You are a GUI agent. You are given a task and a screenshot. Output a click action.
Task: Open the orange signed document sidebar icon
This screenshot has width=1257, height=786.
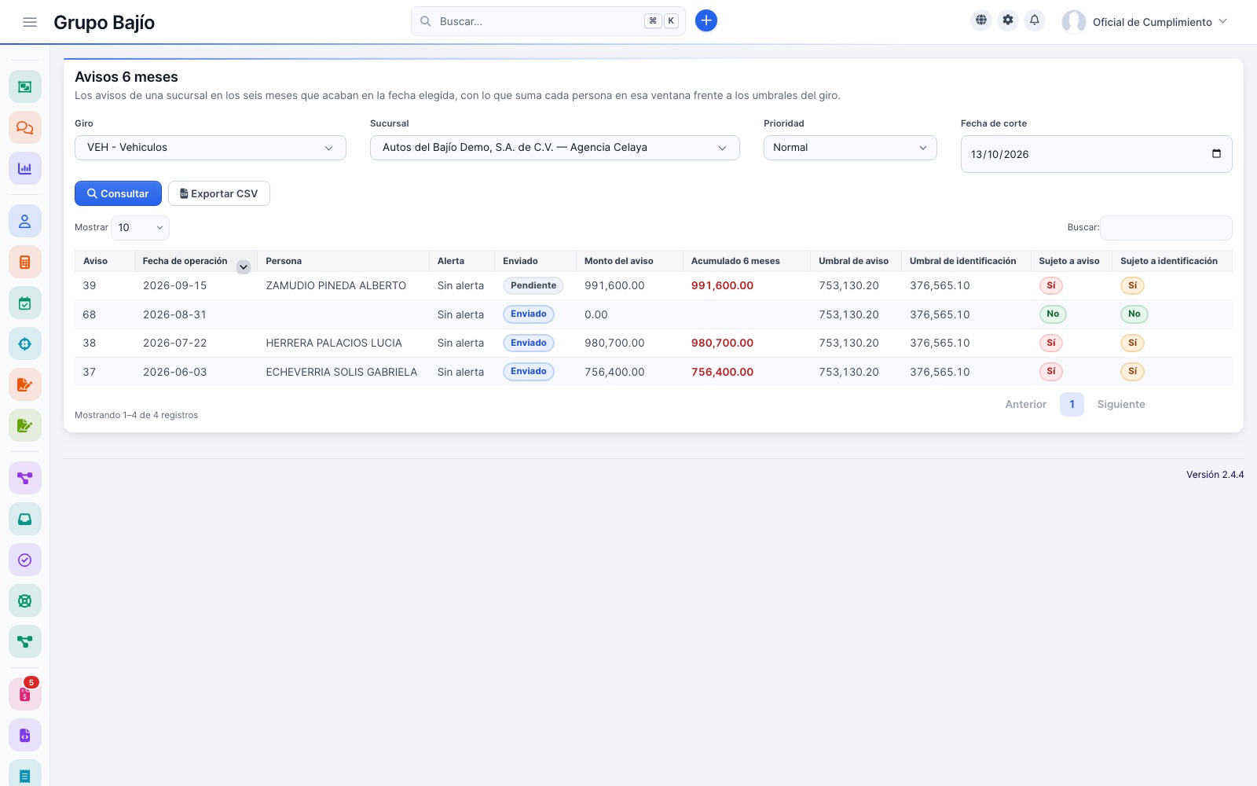coord(25,385)
